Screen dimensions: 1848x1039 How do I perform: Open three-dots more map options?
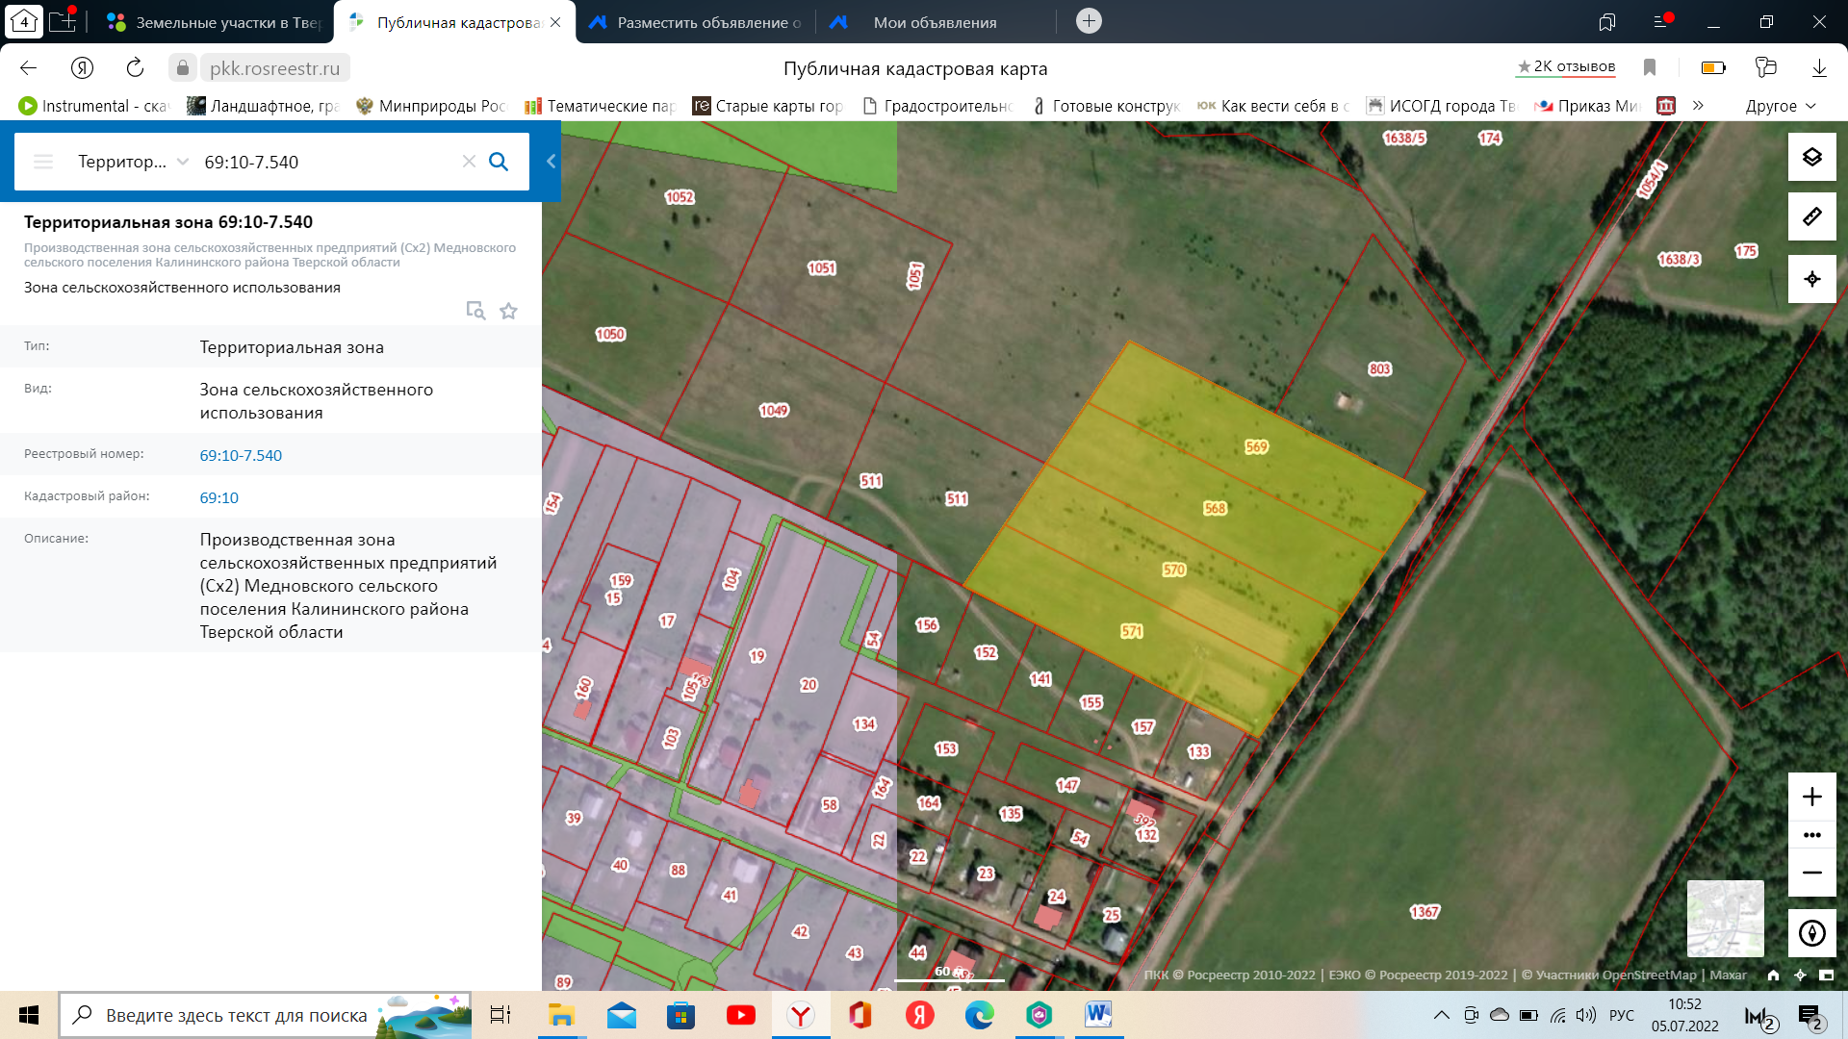click(x=1811, y=835)
